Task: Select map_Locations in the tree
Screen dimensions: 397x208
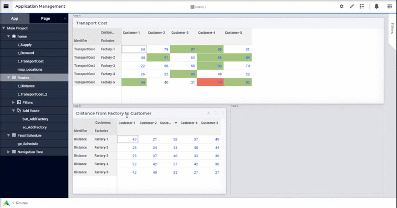Action: pos(30,70)
